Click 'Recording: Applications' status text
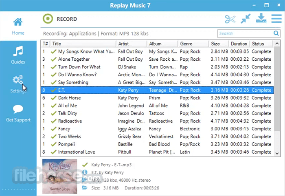The image size is (285, 196). (x=70, y=34)
